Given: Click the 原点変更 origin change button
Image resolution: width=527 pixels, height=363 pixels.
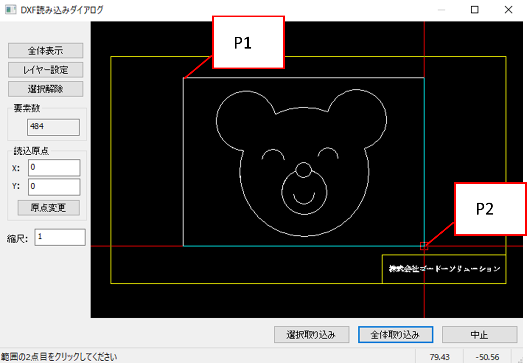Looking at the screenshot, I should [49, 208].
